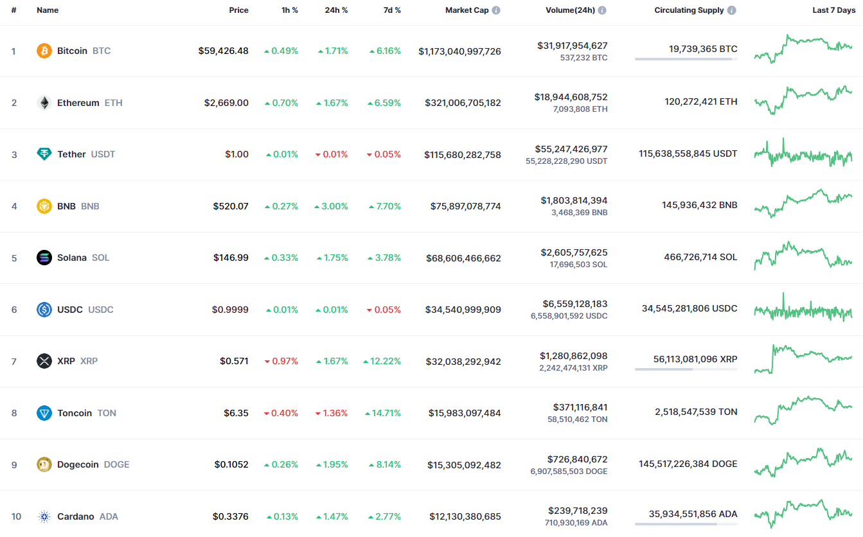Click the Volume(24h) info icon
This screenshot has width=863, height=537.
(x=602, y=10)
